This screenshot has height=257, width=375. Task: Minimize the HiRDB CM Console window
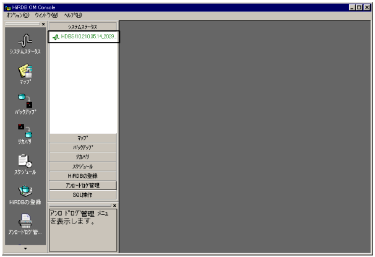click(352, 7)
